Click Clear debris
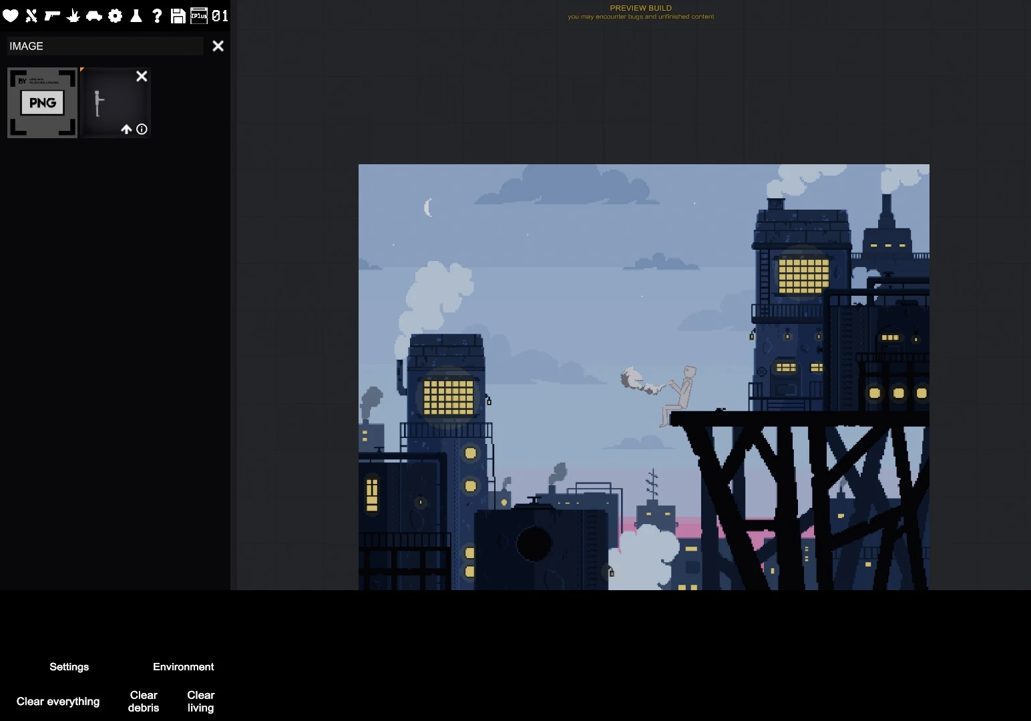This screenshot has width=1031, height=721. [x=144, y=702]
